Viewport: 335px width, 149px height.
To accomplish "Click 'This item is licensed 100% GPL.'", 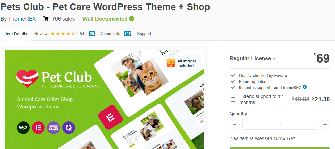I will click(263, 138).
